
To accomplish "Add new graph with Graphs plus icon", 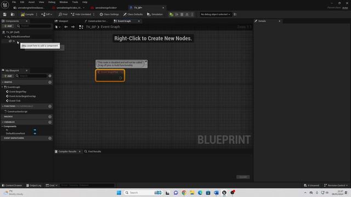I will (50, 82).
